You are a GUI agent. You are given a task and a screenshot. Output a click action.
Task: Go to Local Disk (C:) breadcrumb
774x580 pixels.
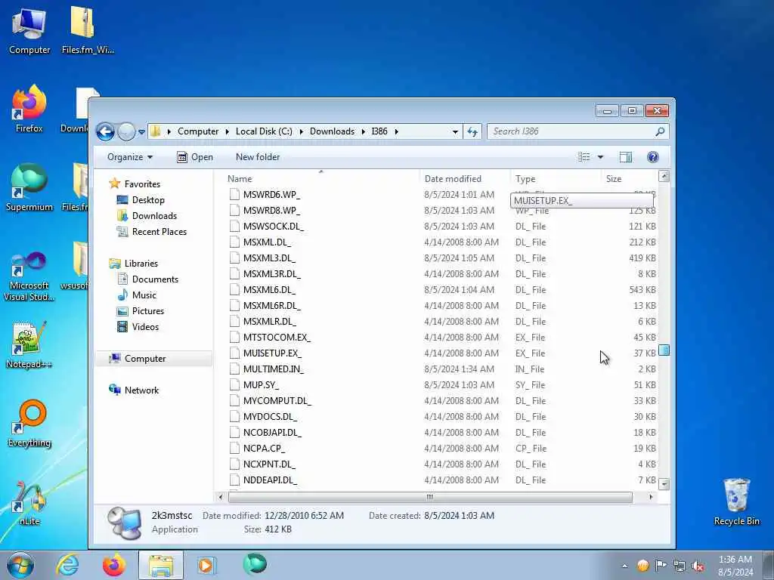pyautogui.click(x=264, y=131)
